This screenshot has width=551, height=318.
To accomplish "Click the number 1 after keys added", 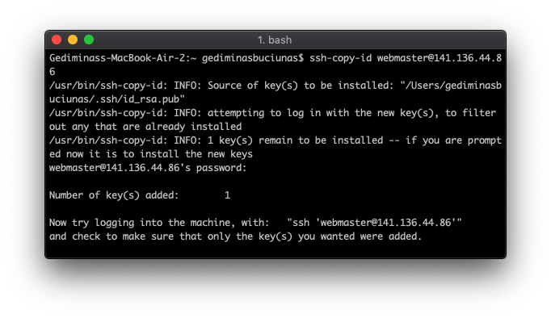I will 227,195.
